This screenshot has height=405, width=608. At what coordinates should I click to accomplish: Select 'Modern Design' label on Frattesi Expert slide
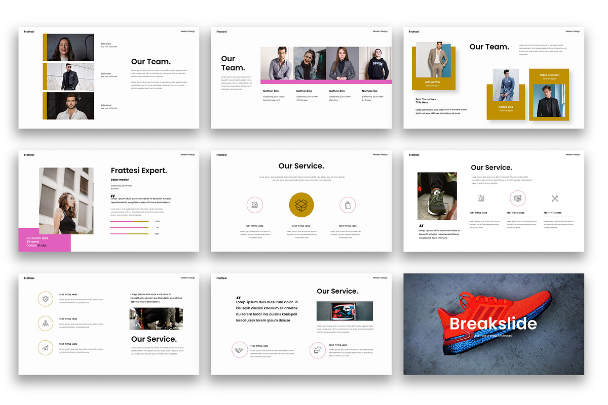click(x=188, y=154)
